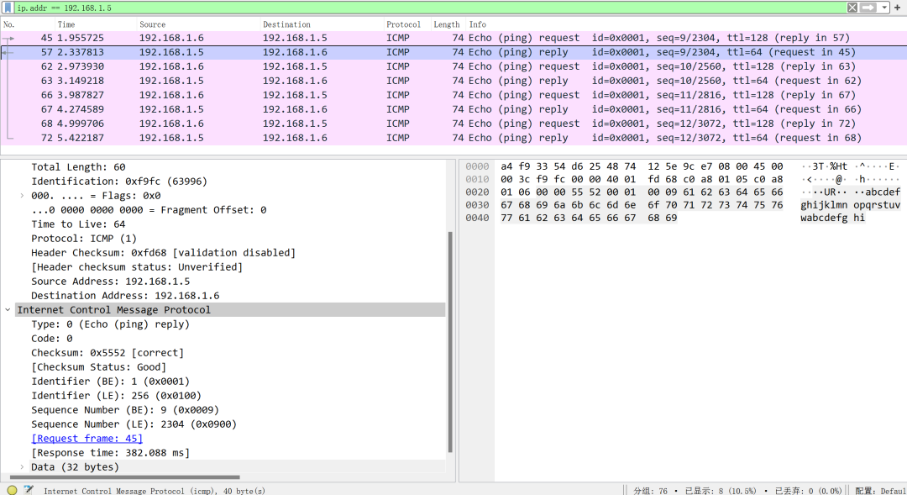Open capture file properties status icon
This screenshot has height=495, width=907.
(28, 490)
